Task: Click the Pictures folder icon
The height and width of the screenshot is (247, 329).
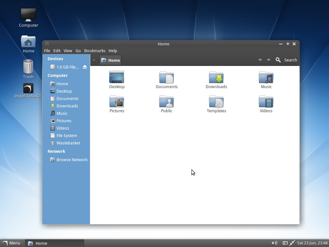Action: [x=117, y=101]
